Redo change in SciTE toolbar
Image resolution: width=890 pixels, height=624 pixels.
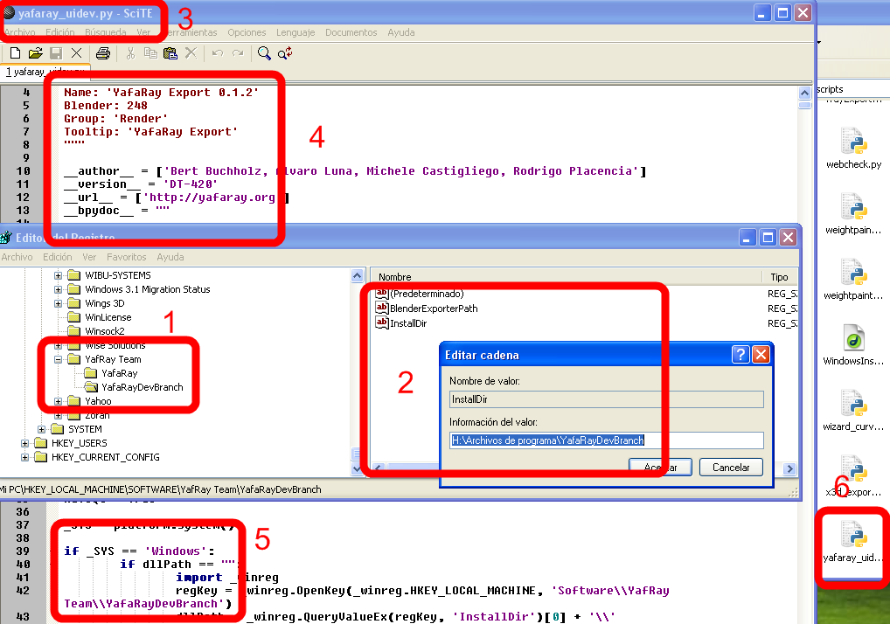click(x=238, y=53)
